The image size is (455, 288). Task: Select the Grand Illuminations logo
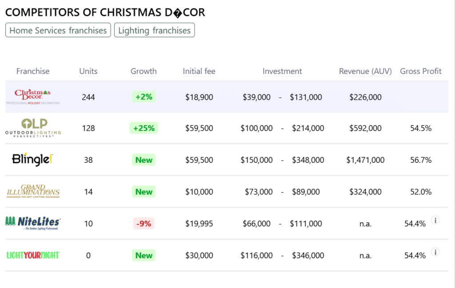[x=33, y=192]
